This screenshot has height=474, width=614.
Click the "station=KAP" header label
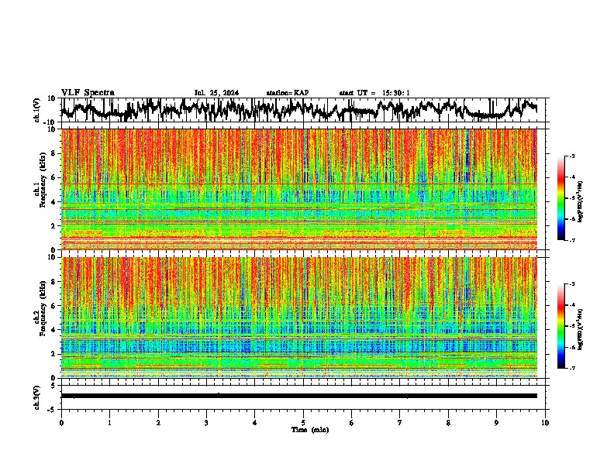(x=288, y=93)
